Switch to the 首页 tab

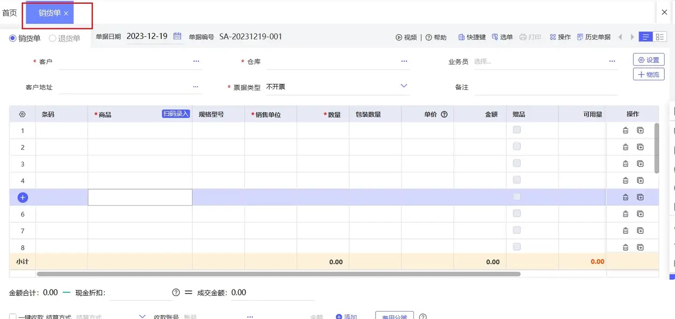pos(9,13)
